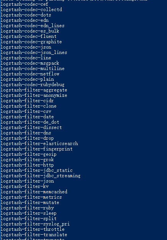Screen dimensions: 167x240
Task: Click the logstash-filter-fingerprint line
Action: 37,149
